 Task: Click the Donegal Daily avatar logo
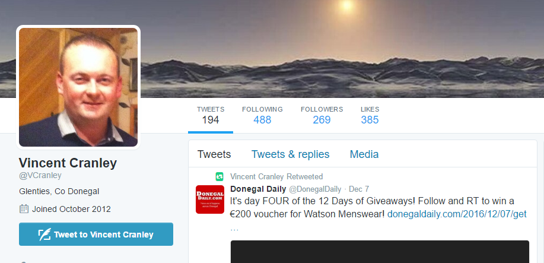coord(210,199)
